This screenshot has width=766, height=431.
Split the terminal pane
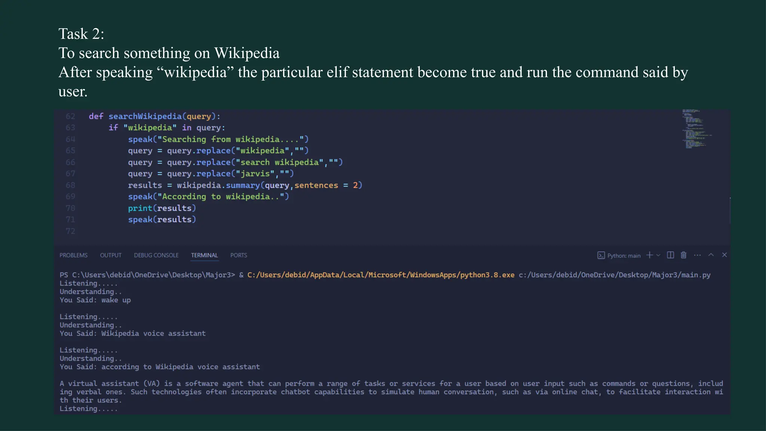[x=670, y=255]
